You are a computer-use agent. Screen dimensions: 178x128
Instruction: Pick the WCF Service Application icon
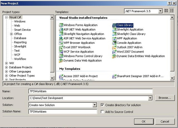point(61,52)
